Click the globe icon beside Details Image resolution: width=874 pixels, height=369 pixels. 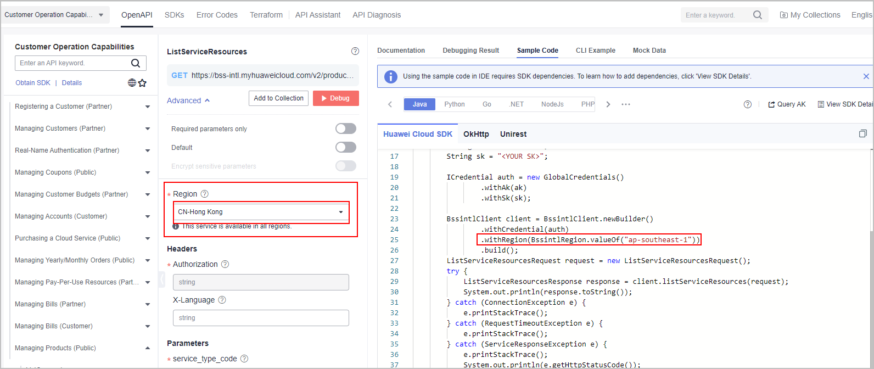coord(132,83)
